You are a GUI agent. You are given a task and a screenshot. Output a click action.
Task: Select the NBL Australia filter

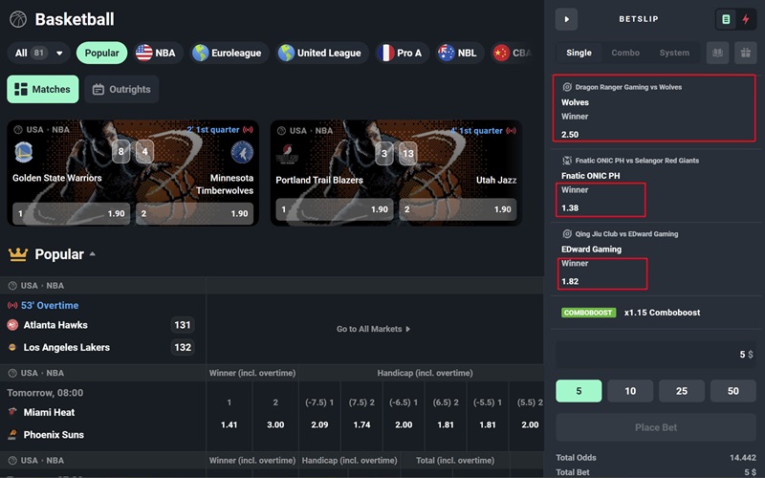[x=457, y=54]
